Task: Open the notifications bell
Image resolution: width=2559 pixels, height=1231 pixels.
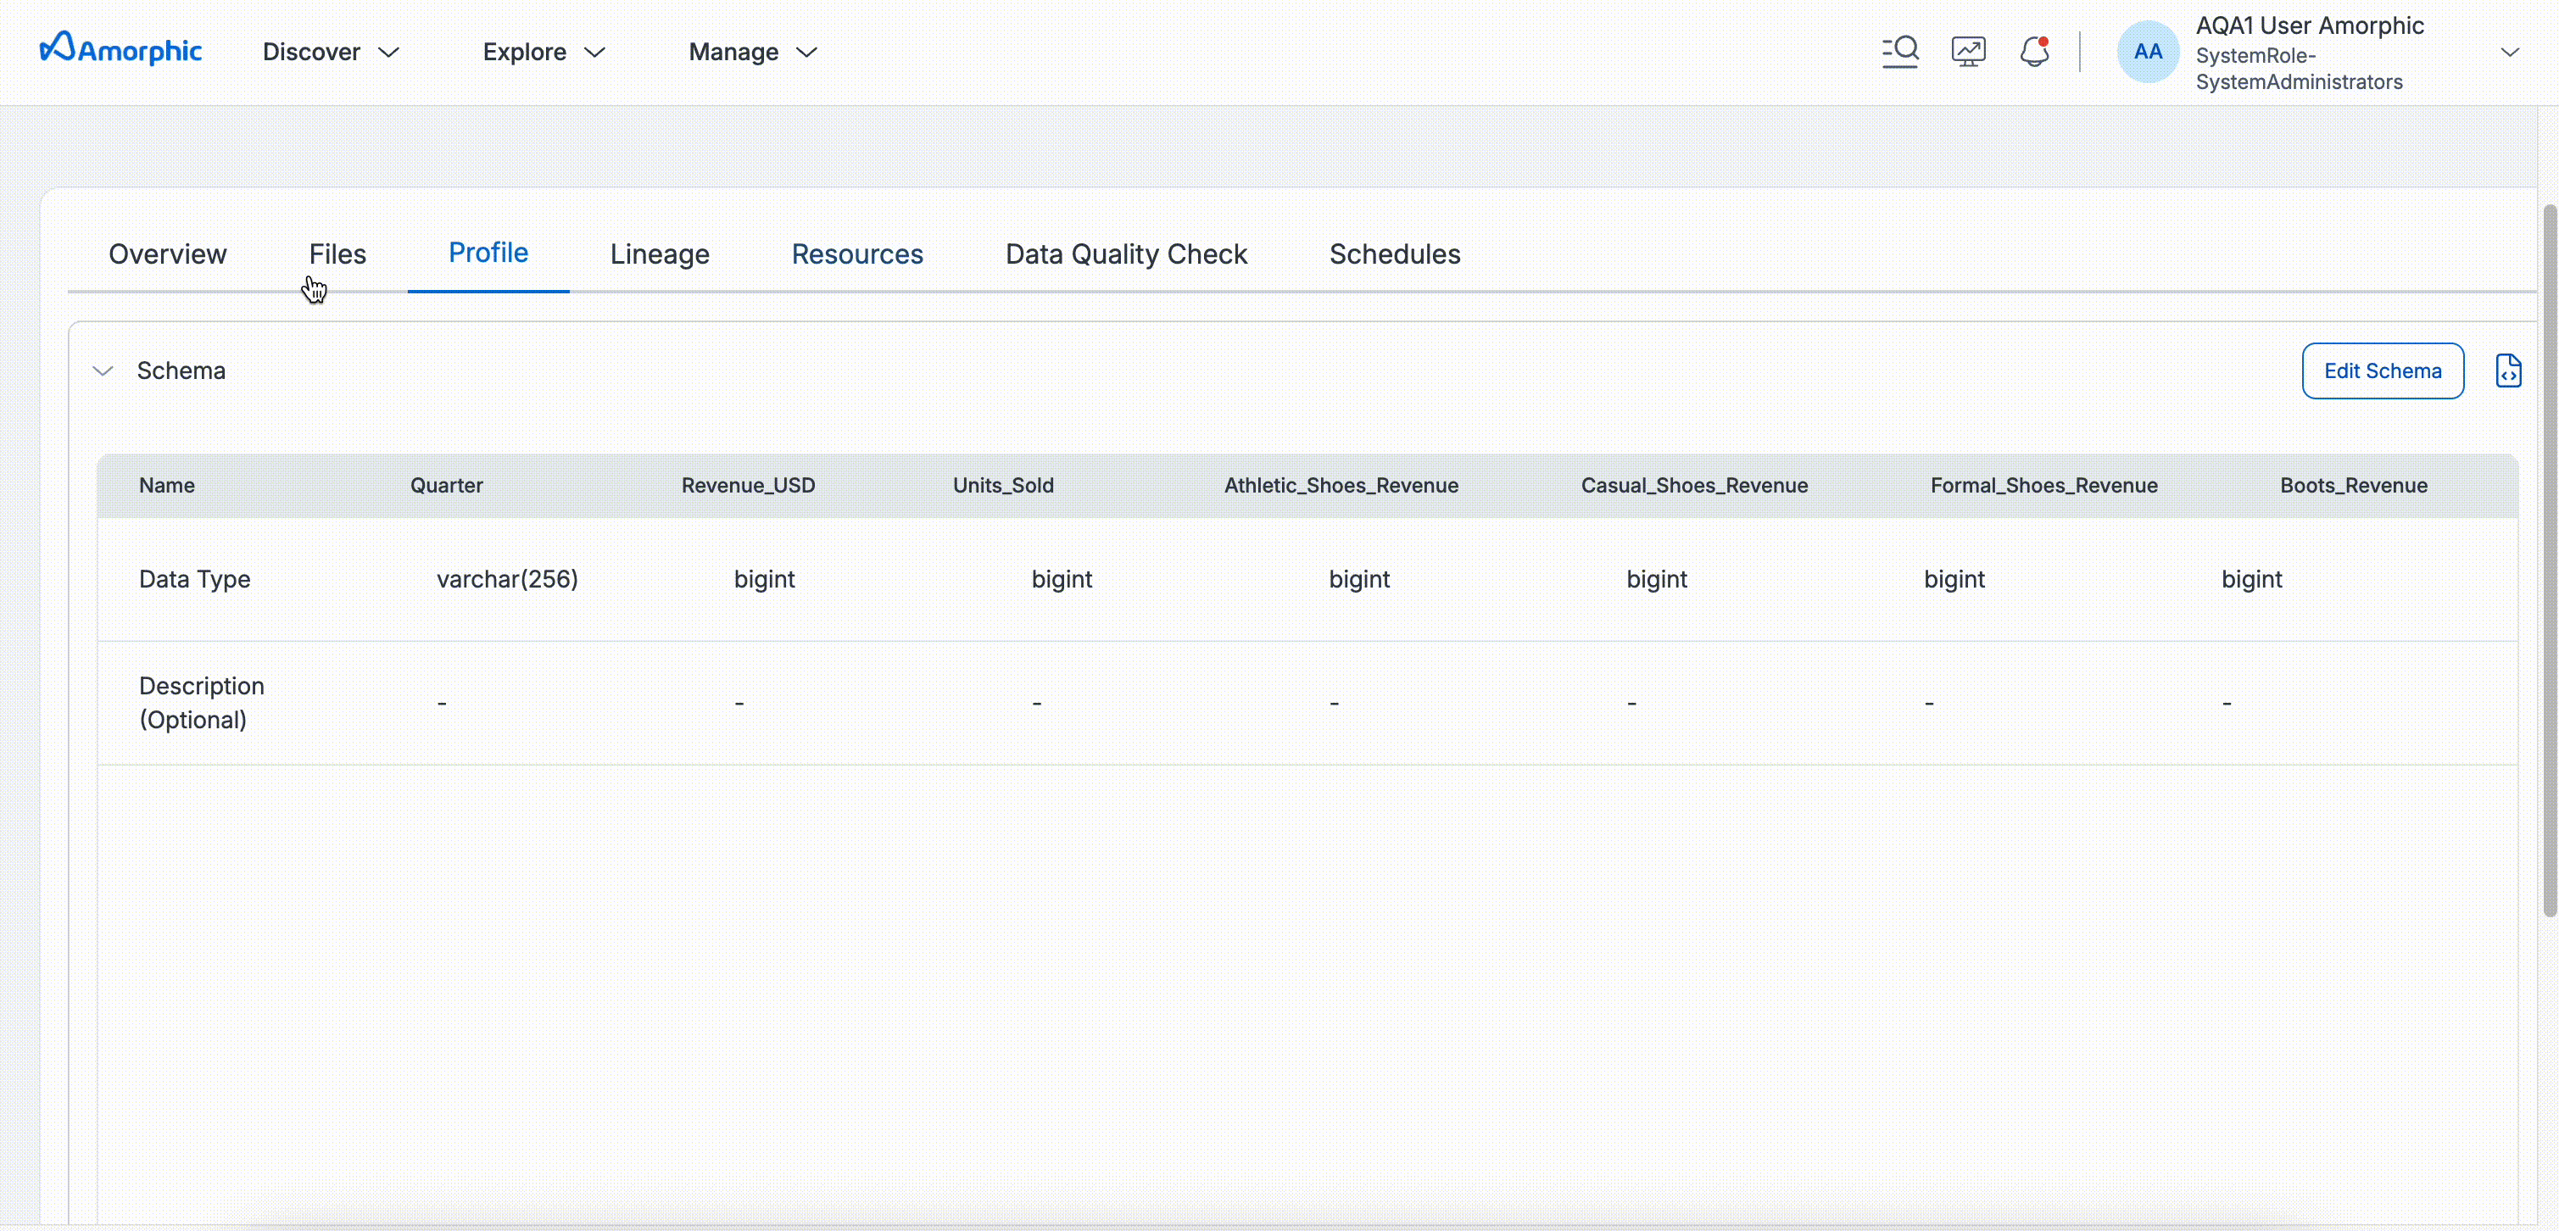Action: [x=2033, y=52]
